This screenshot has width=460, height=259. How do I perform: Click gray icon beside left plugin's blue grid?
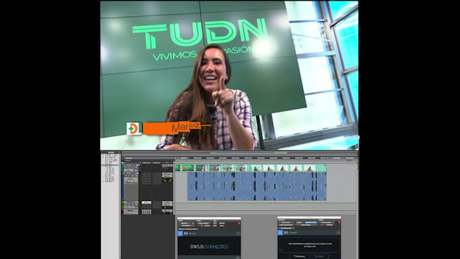click(186, 233)
